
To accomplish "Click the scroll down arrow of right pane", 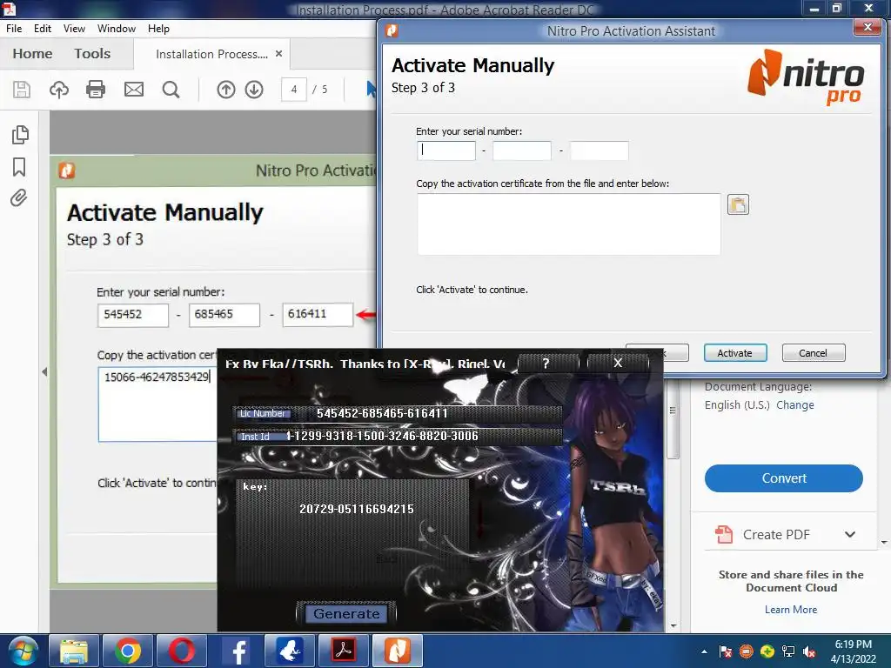I will [884, 543].
